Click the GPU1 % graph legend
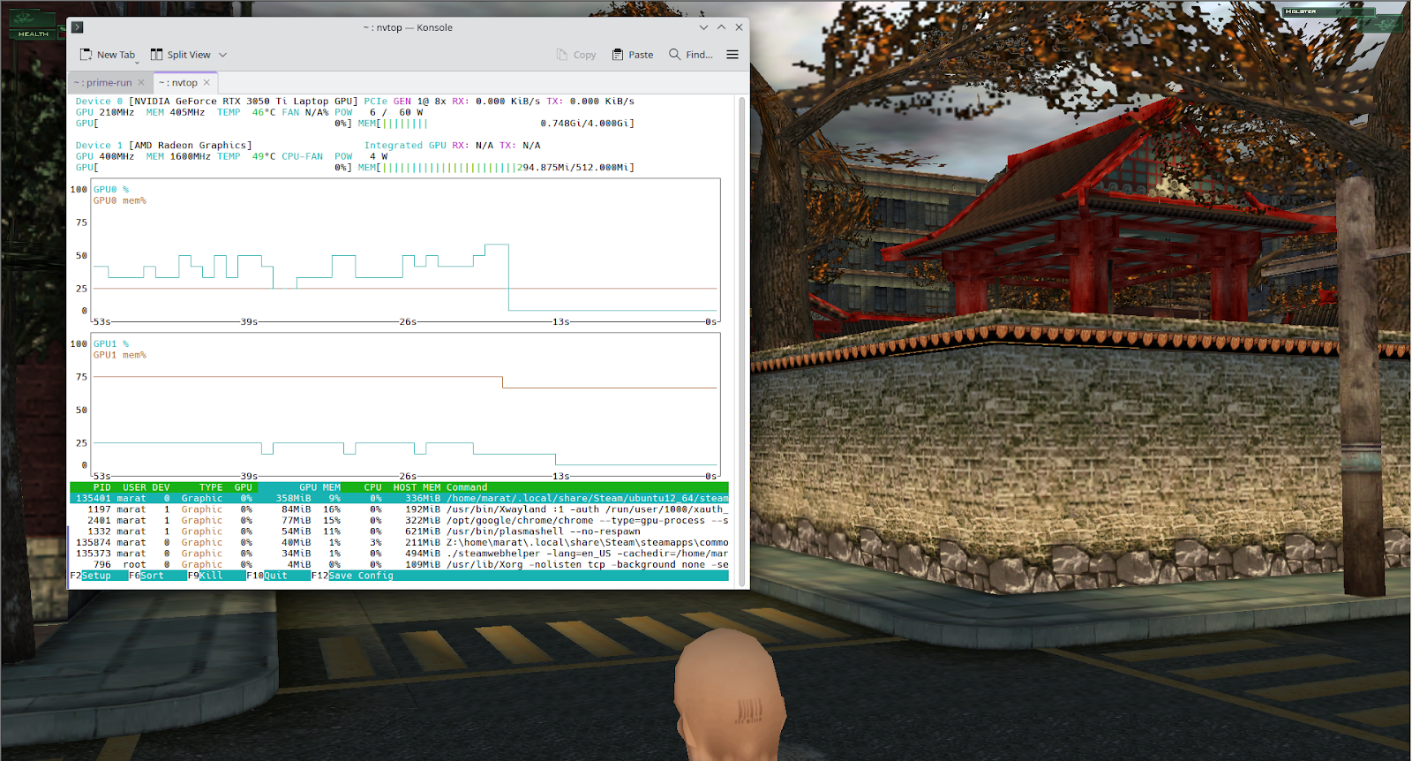Screen dimensions: 1412x761 (x=111, y=344)
